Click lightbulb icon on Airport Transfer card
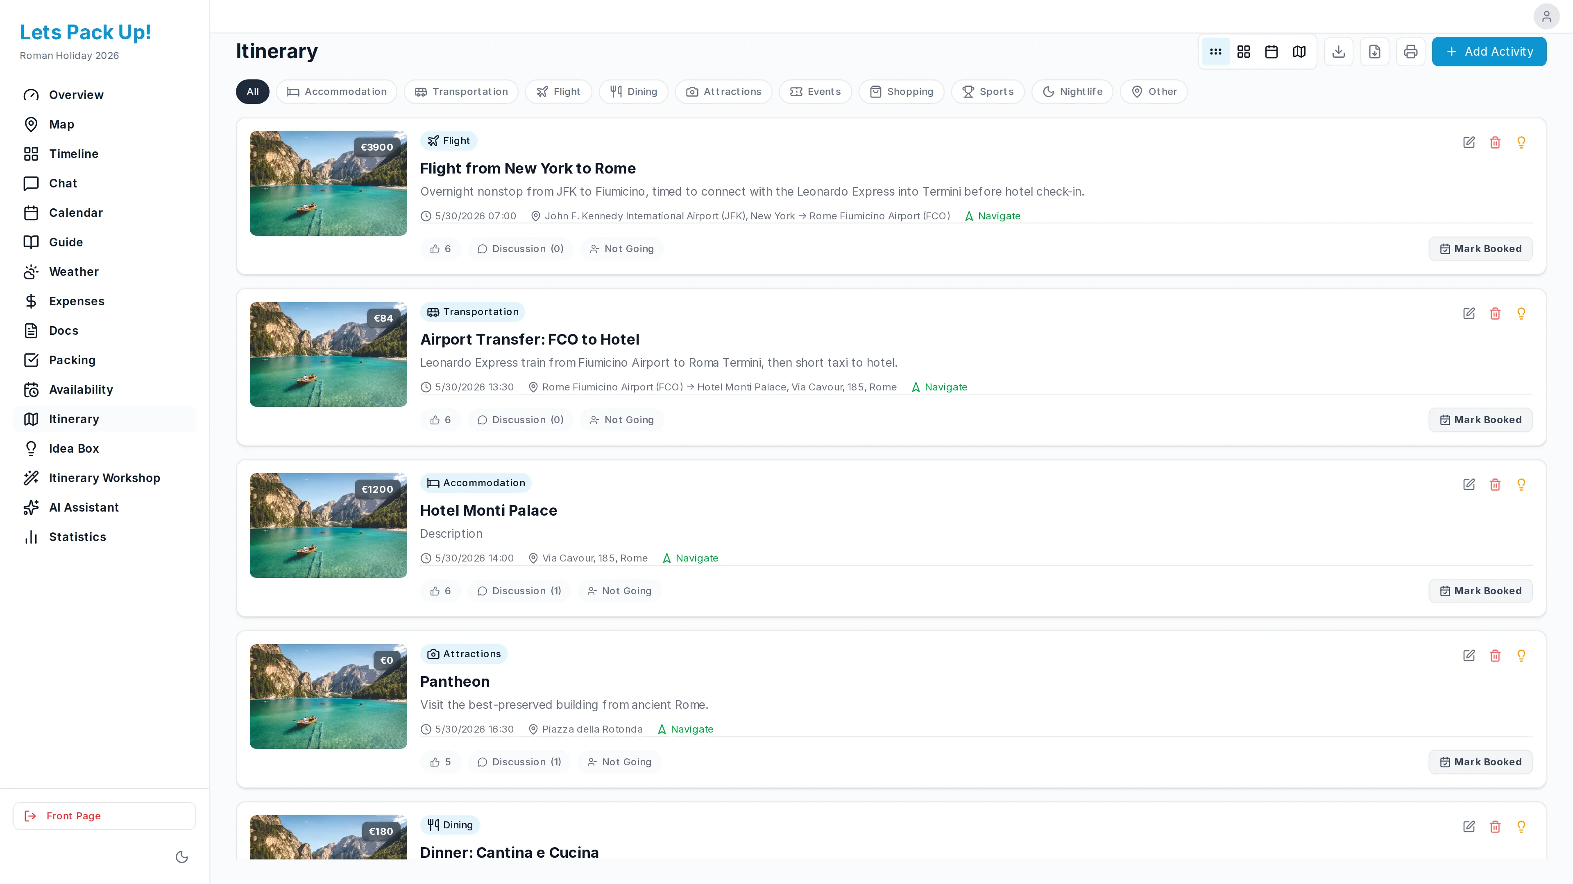 [1521, 313]
